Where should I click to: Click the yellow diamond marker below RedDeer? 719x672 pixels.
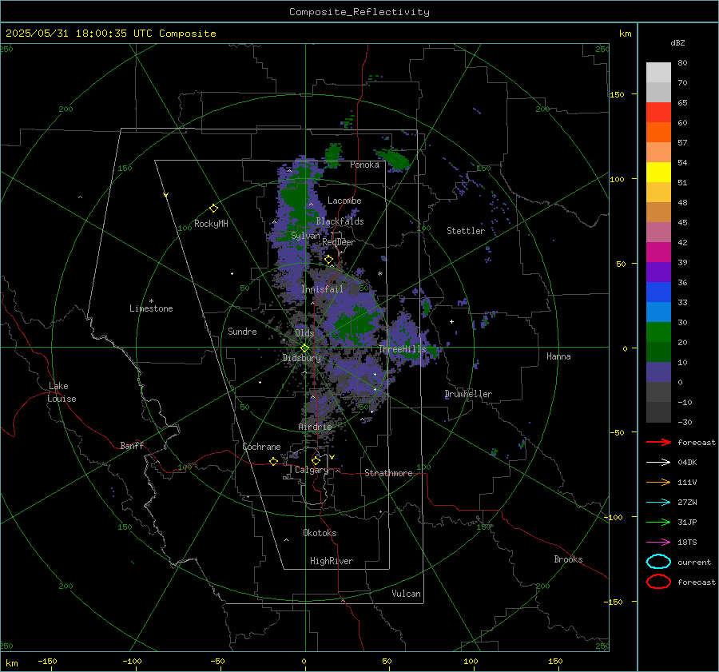click(x=328, y=260)
